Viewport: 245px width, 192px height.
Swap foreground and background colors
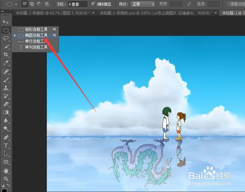click(x=8, y=185)
